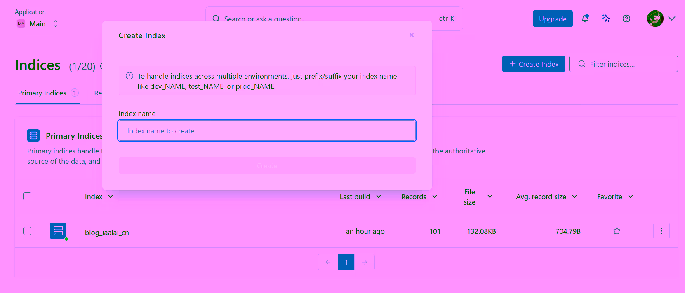
Task: Click the magnifier icon in Filter indices
Action: click(582, 64)
